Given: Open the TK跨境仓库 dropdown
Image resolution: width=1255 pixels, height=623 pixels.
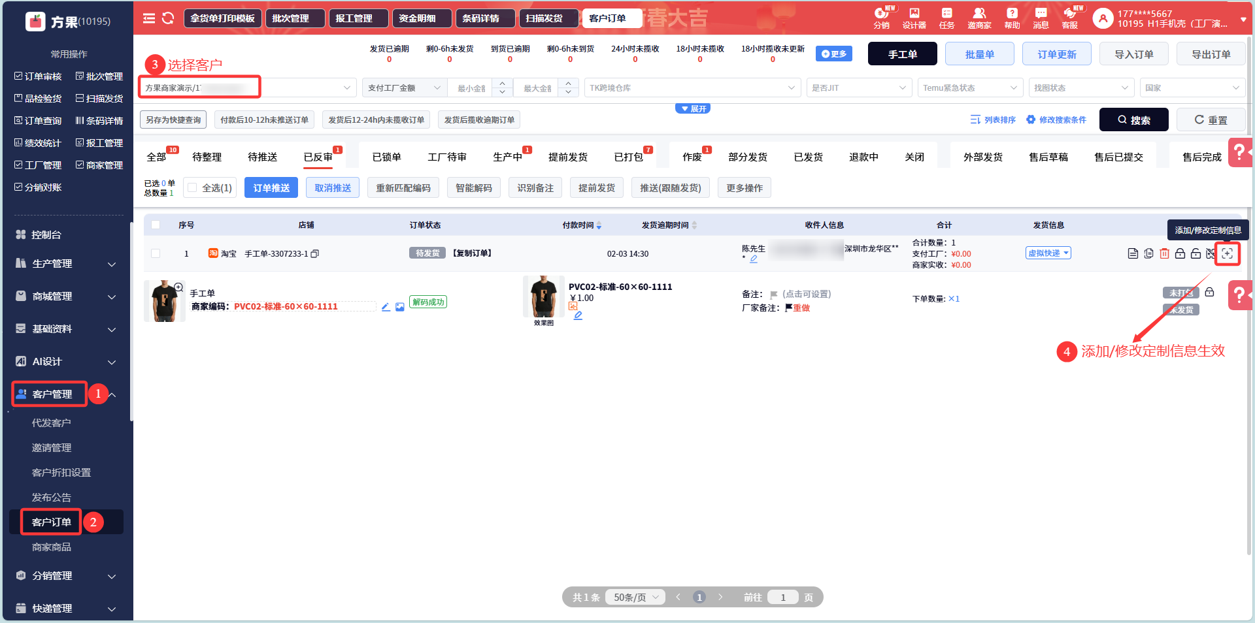Looking at the screenshot, I should [692, 88].
